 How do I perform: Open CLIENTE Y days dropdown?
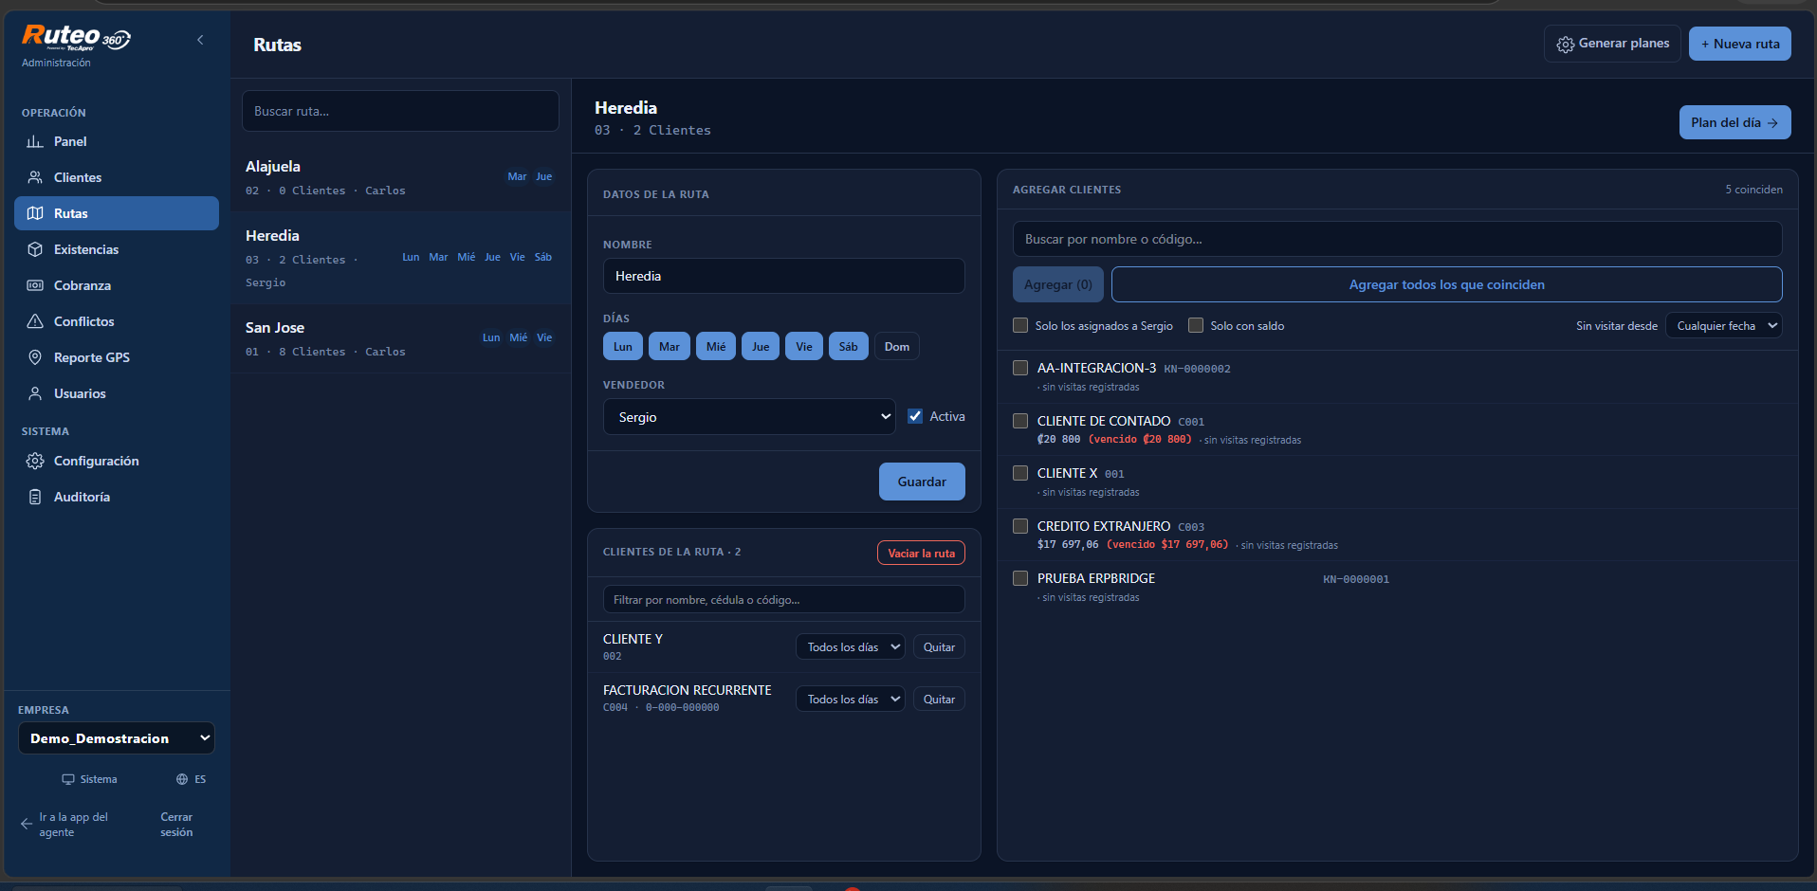click(850, 646)
